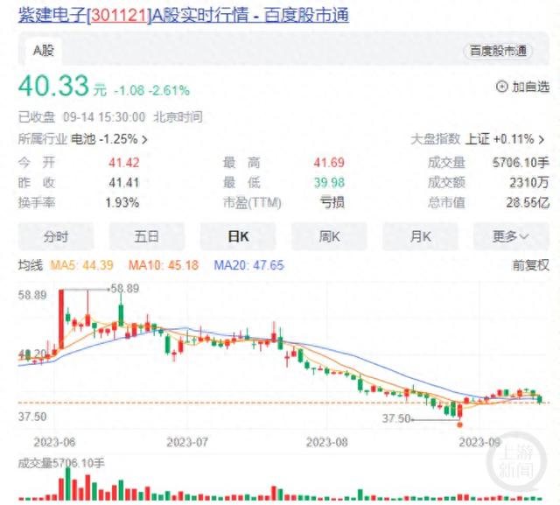Select the A股 tab
This screenshot has width=560, height=505.
[44, 51]
